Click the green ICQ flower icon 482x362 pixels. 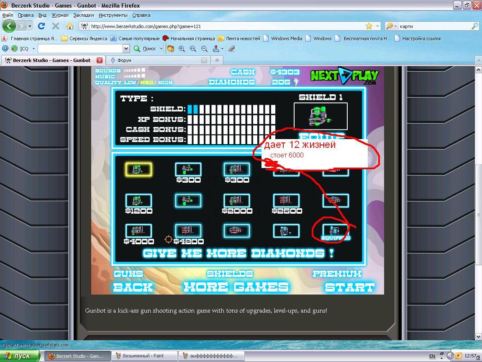coord(15,48)
